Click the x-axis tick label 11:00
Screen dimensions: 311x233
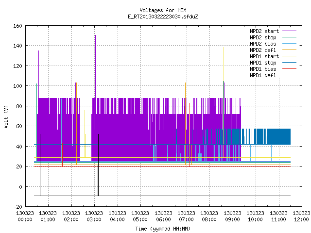[x=278, y=219]
